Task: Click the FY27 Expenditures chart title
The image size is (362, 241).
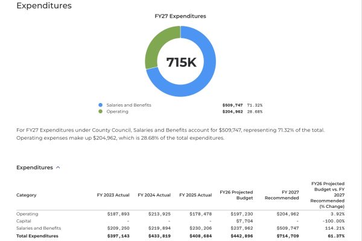Action: point(181,16)
